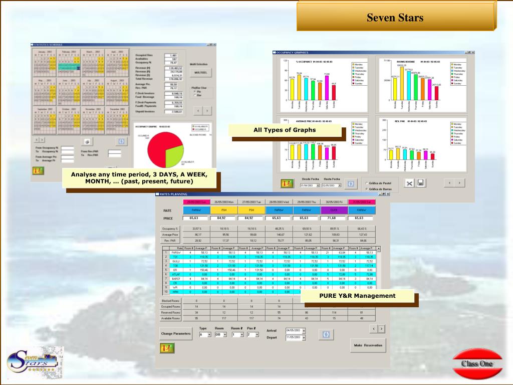Open the Arrival date dropdown

pyautogui.click(x=304, y=331)
